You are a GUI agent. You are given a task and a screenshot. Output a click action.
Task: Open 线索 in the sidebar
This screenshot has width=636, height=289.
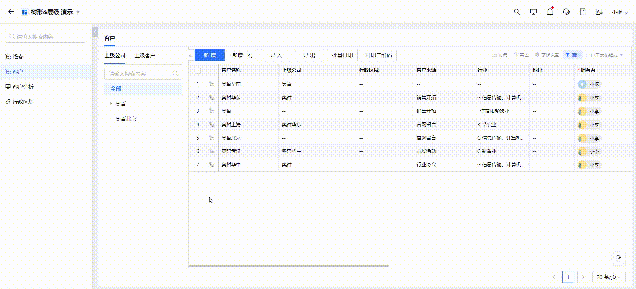pos(46,57)
